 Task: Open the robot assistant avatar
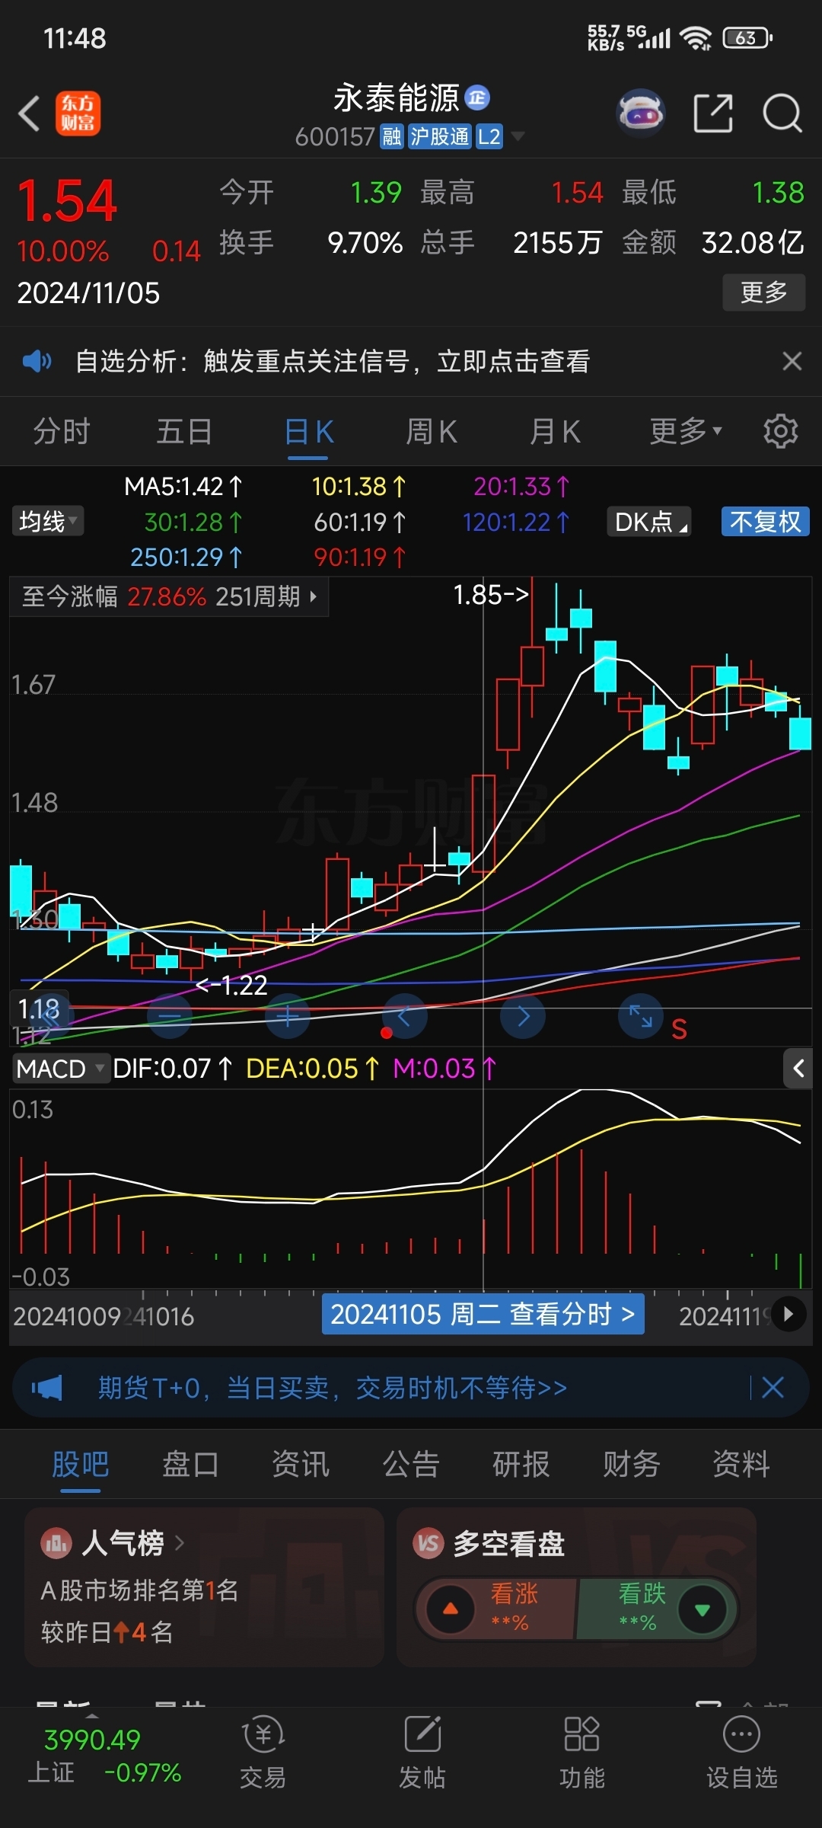point(641,113)
